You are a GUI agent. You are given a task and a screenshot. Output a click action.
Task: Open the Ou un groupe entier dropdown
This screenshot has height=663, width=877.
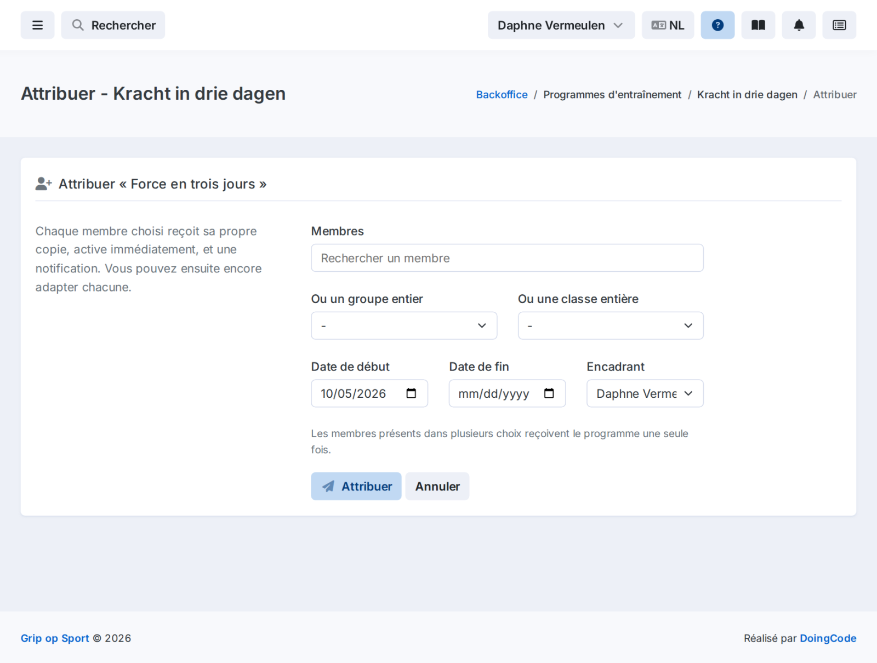tap(404, 325)
